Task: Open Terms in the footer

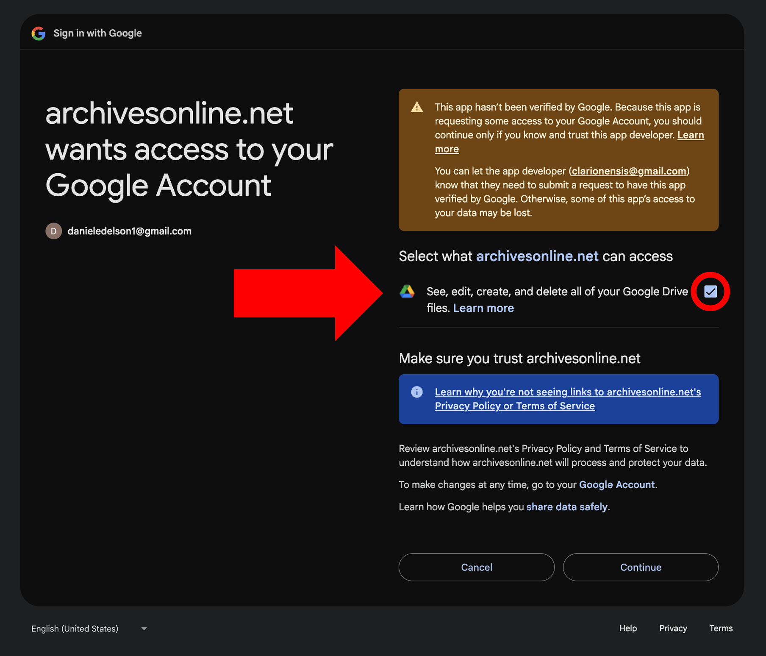Action: pyautogui.click(x=721, y=628)
